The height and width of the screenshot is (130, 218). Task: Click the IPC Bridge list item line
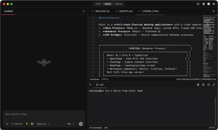click(146, 35)
